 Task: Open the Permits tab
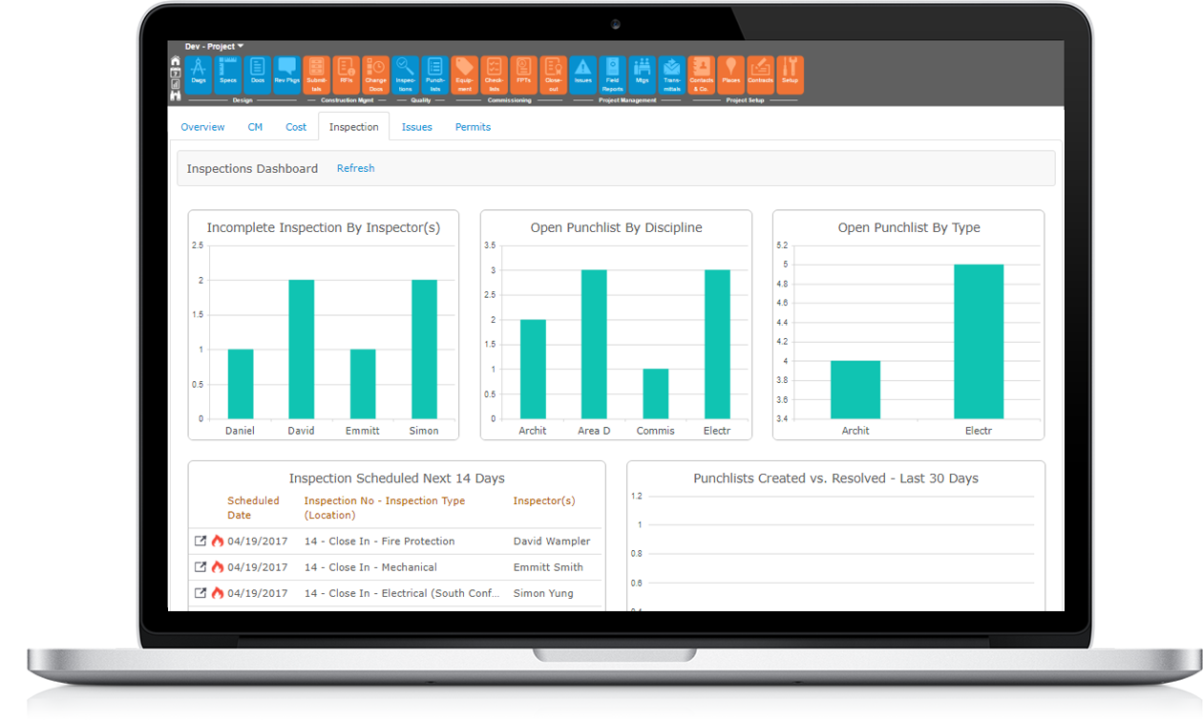(473, 127)
